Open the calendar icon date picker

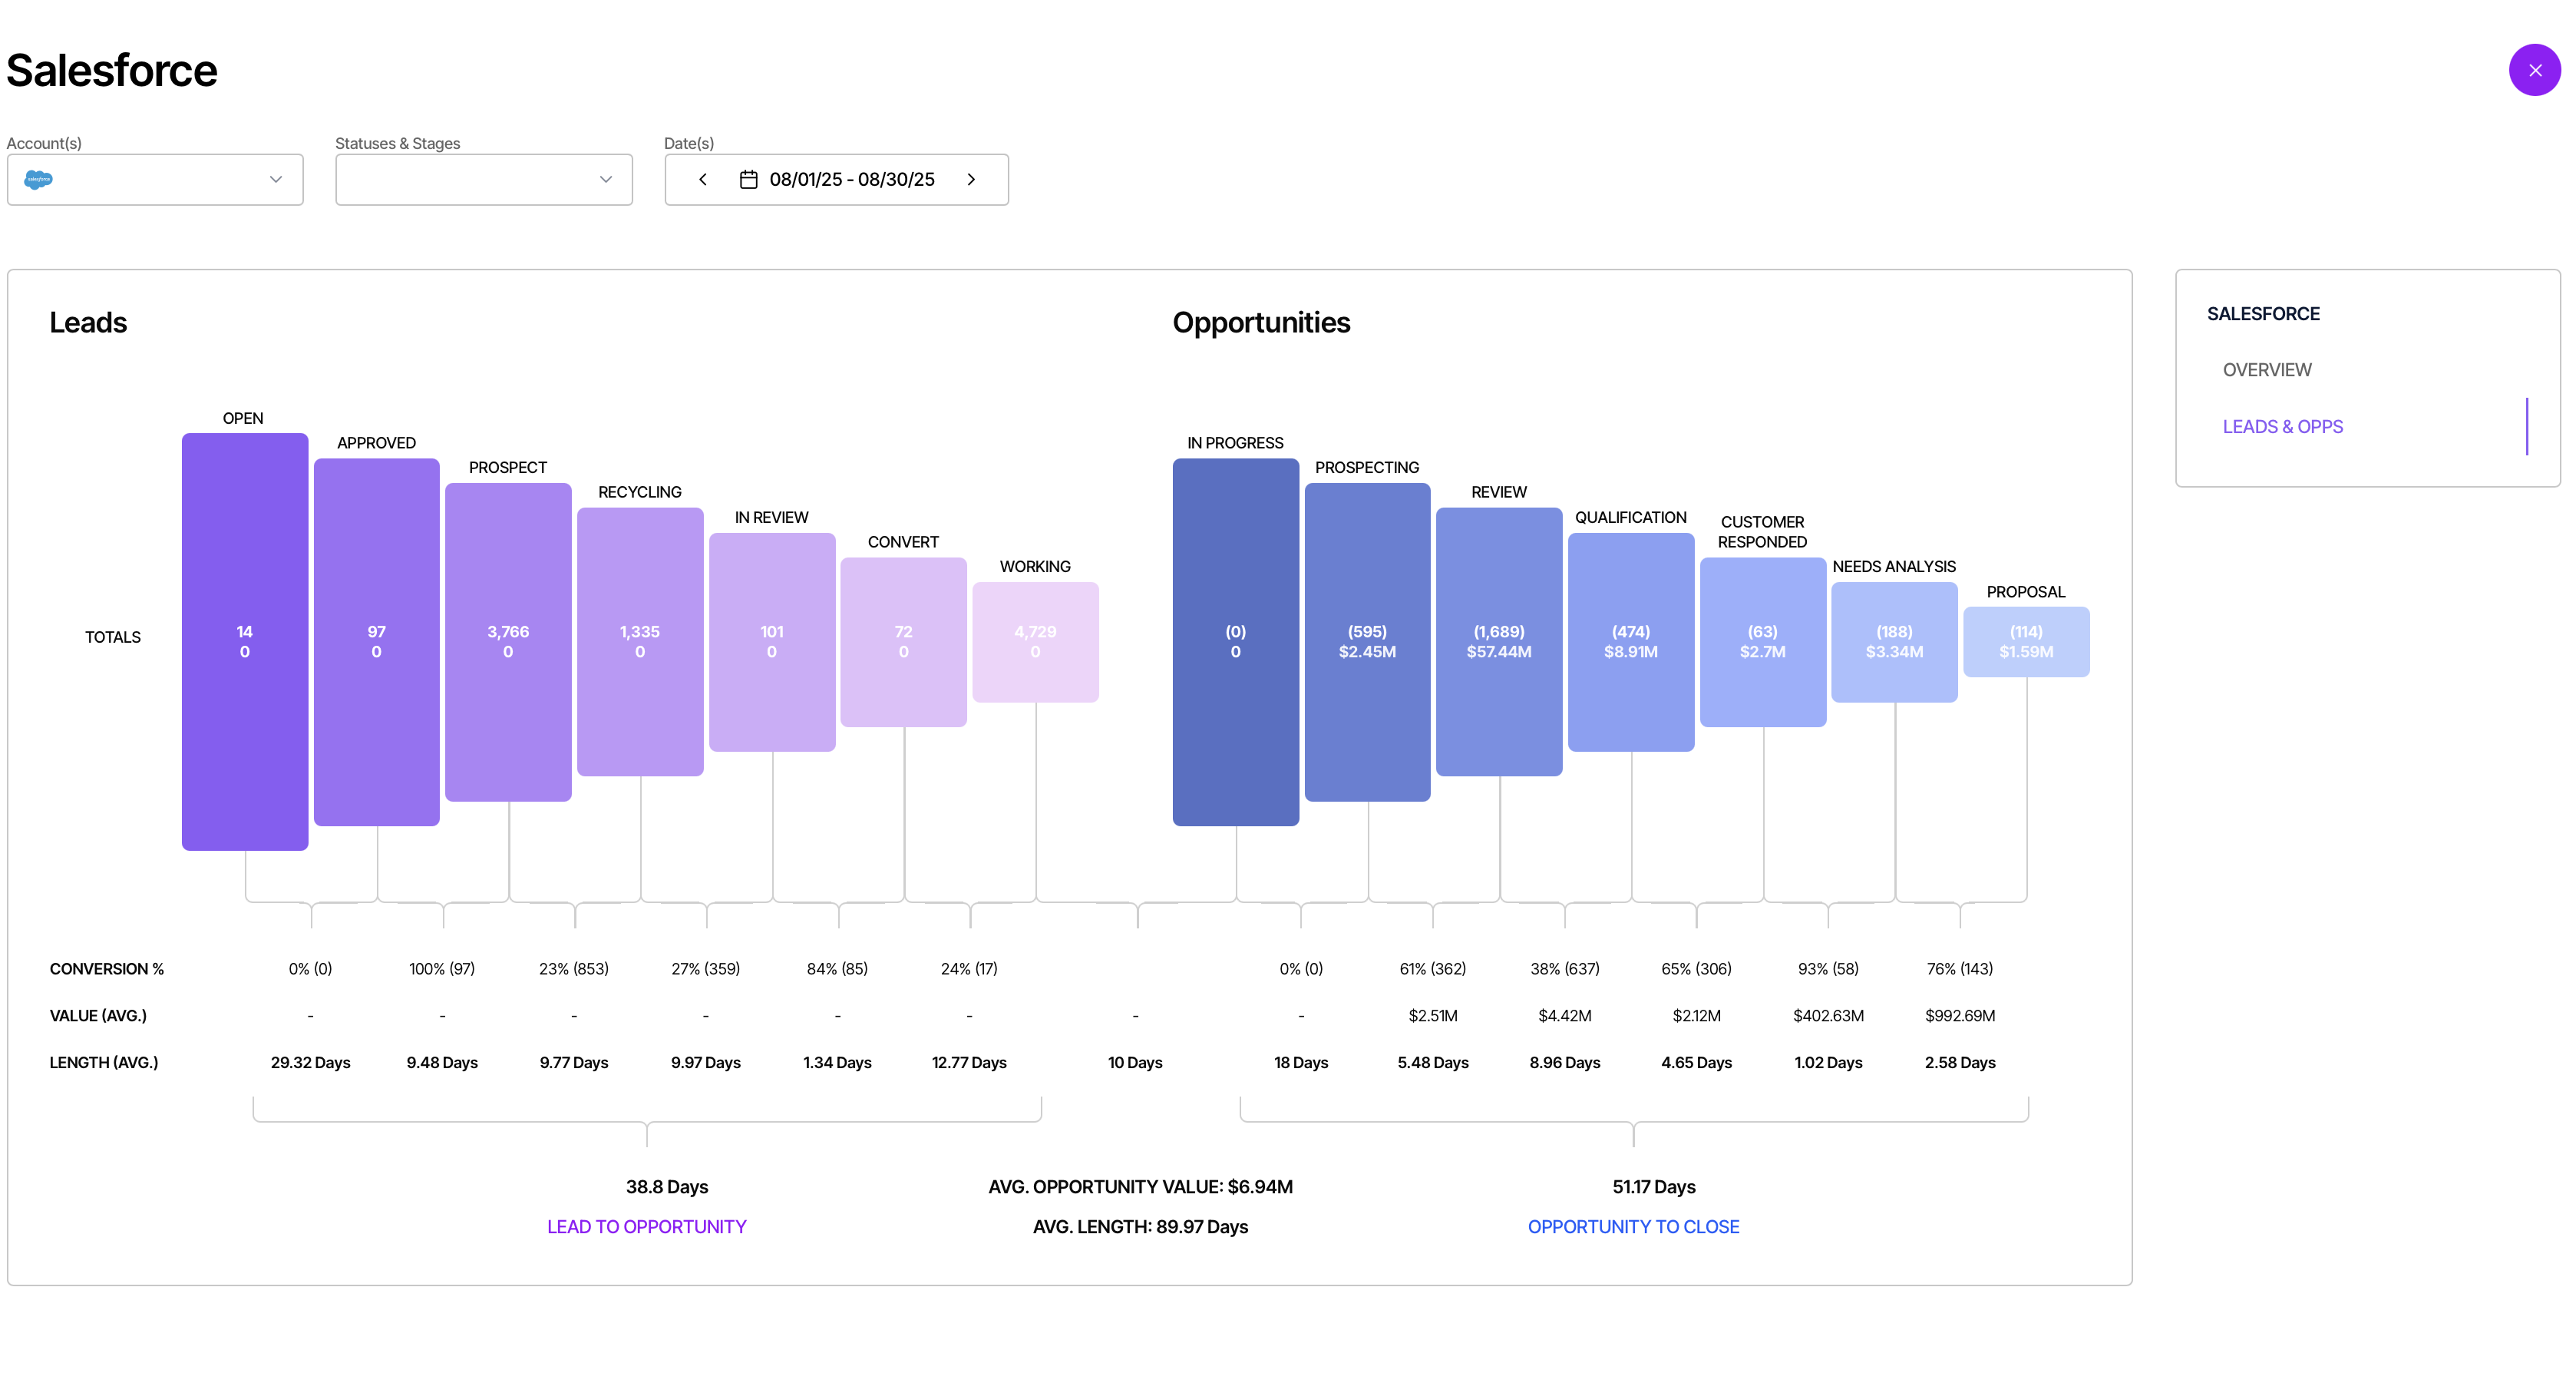(x=748, y=179)
